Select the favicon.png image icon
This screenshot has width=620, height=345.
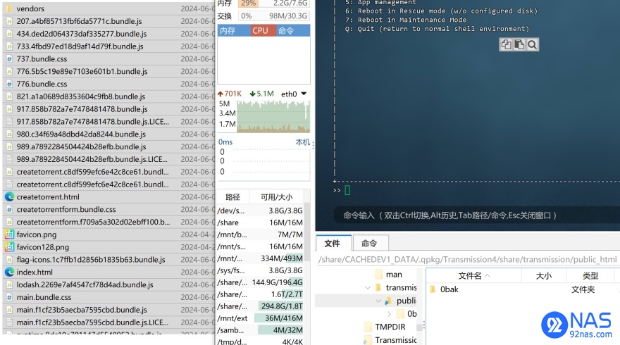click(9, 234)
